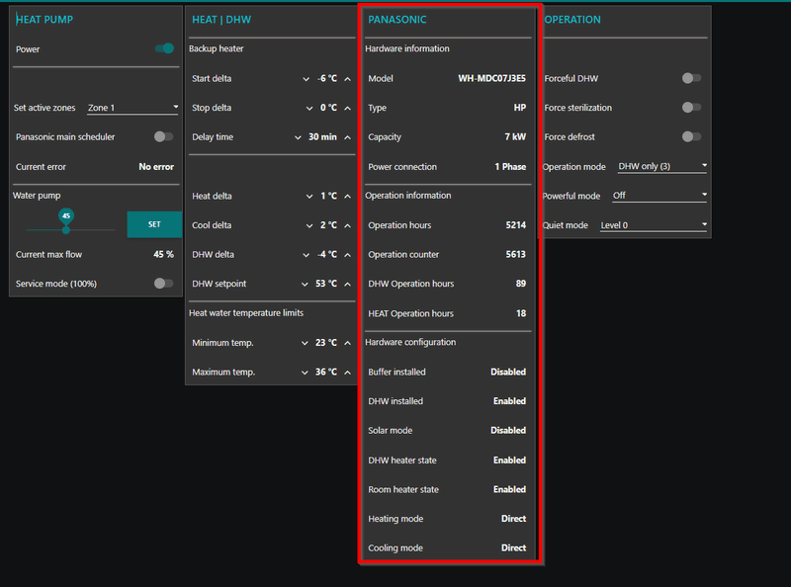Viewport: 791px width, 587px height.
Task: Toggle the heat pump Power switch
Action: tap(164, 48)
